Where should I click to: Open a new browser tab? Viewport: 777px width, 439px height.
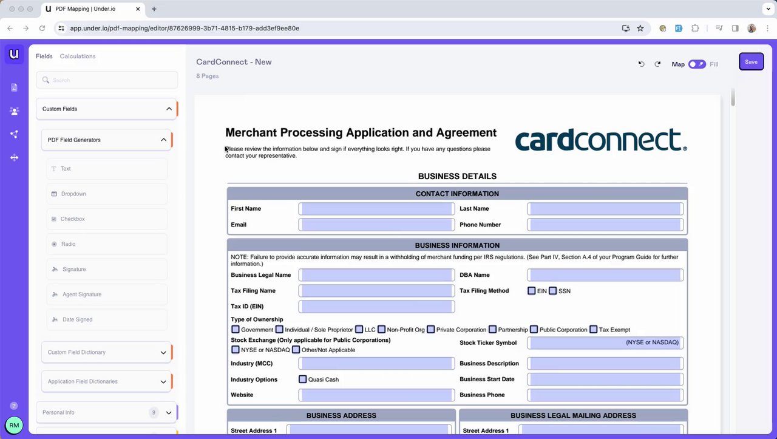coord(154,9)
